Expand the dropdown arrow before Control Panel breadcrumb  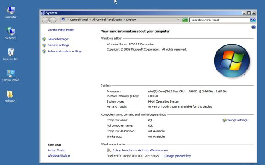click(x=68, y=20)
